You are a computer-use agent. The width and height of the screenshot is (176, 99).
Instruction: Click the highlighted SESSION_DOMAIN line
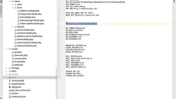(81, 24)
